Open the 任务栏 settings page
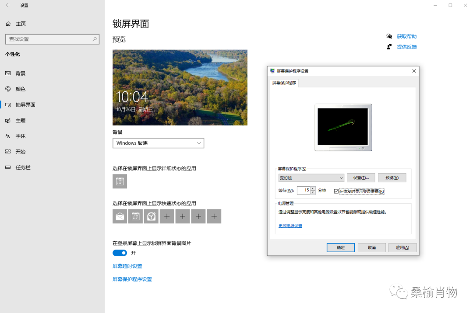473x313 pixels. (18, 167)
